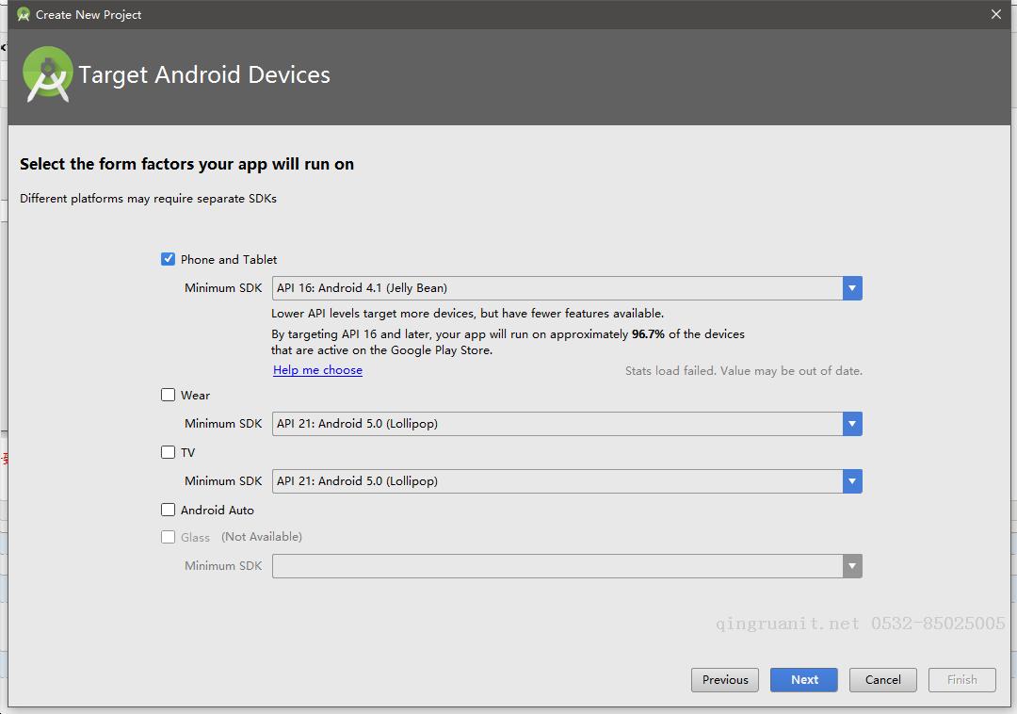Screen dimensions: 1017x714
Task: Click the empty Glass SDK combo box
Action: coord(567,566)
